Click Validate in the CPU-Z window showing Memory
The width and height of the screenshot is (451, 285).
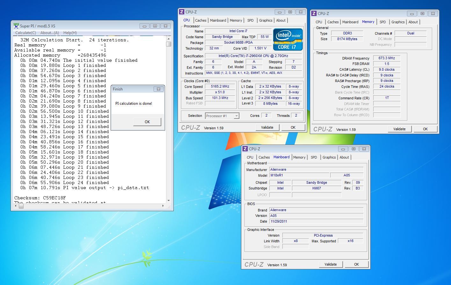[399, 129]
